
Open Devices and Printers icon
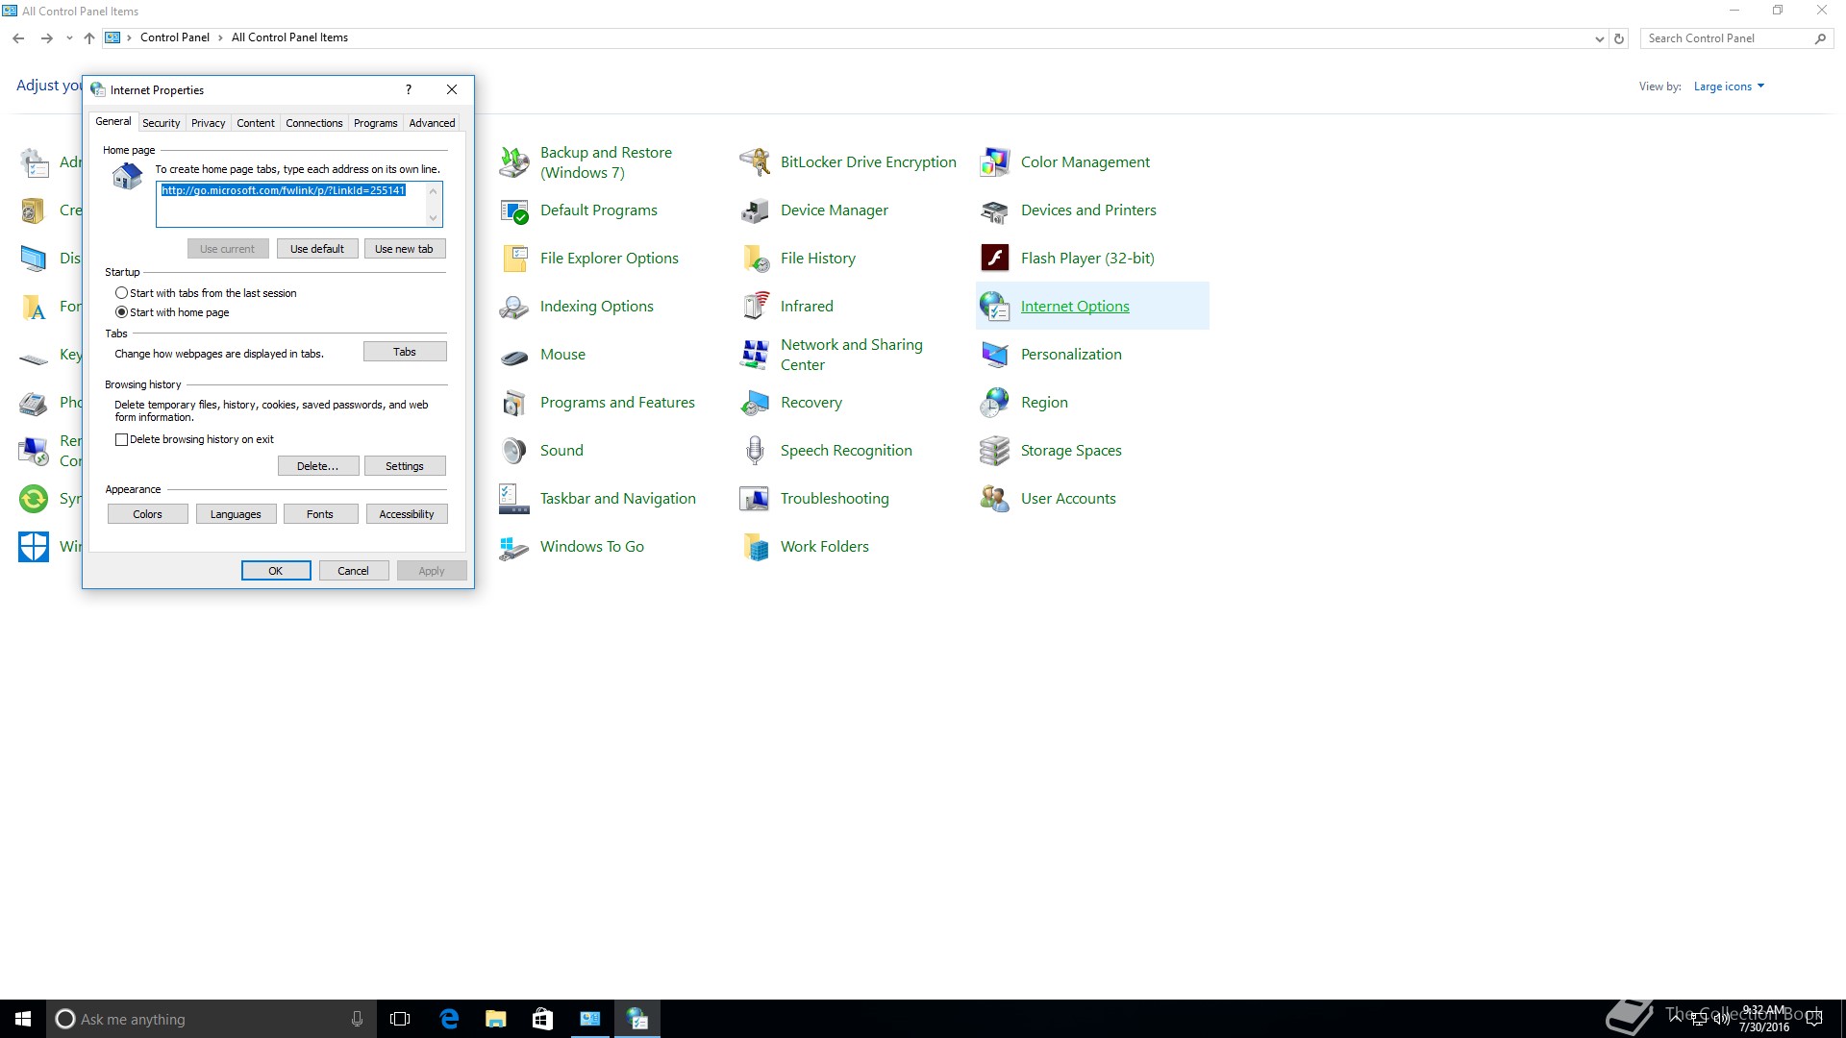[995, 210]
